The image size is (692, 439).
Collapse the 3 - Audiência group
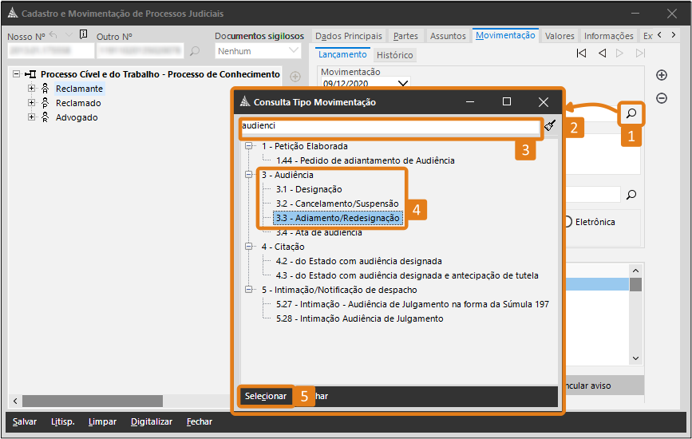point(250,175)
